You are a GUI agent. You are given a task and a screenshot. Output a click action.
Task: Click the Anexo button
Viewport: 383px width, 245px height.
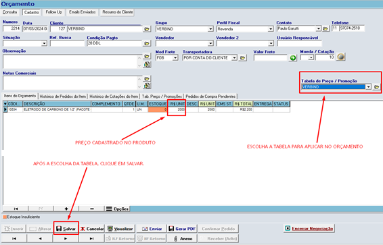(x=182, y=239)
